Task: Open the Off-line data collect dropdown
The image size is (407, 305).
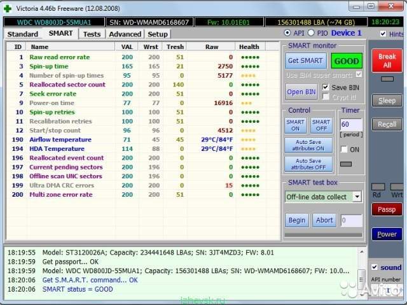Action: coord(357,197)
